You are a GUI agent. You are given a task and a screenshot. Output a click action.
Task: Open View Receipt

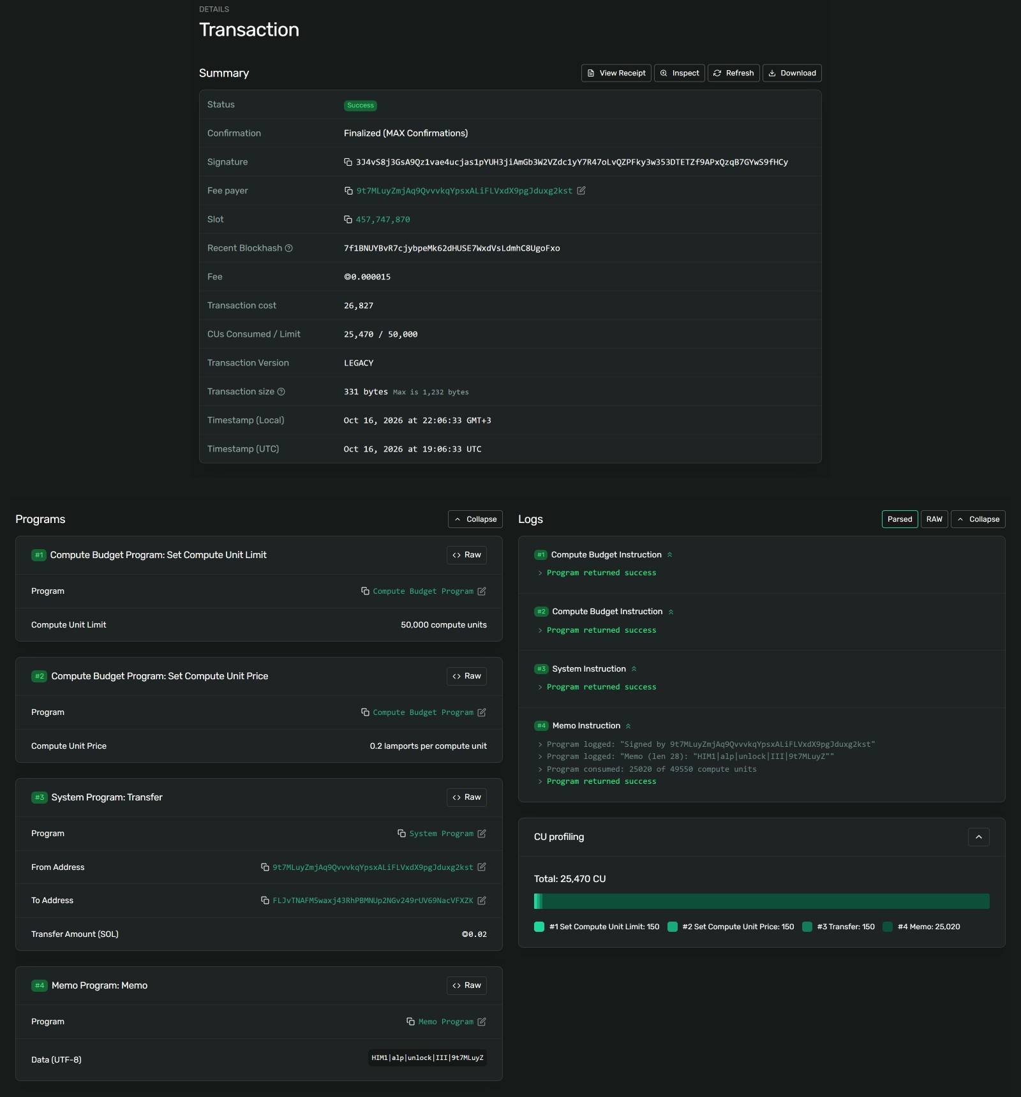click(x=616, y=73)
